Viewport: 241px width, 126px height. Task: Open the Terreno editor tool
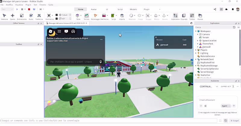86,17
